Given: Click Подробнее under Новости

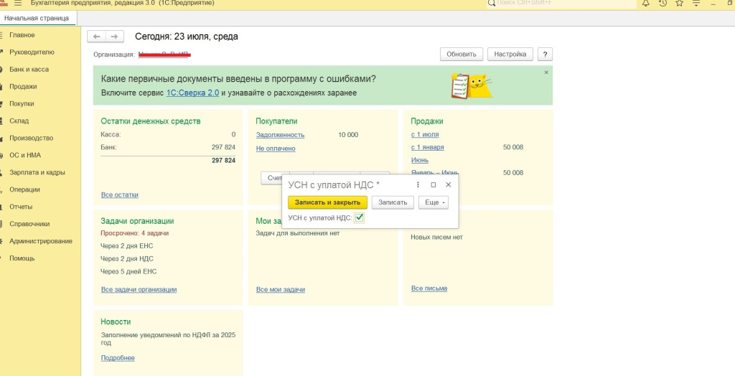Looking at the screenshot, I should point(118,358).
